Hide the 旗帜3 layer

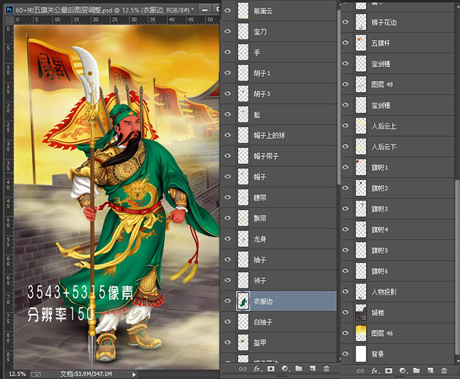[x=346, y=209]
